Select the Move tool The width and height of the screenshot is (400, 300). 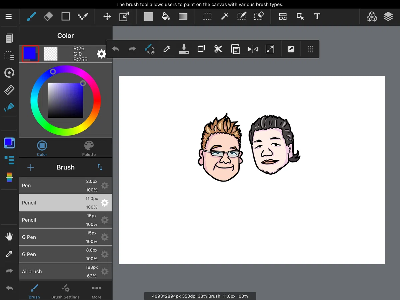tap(107, 16)
